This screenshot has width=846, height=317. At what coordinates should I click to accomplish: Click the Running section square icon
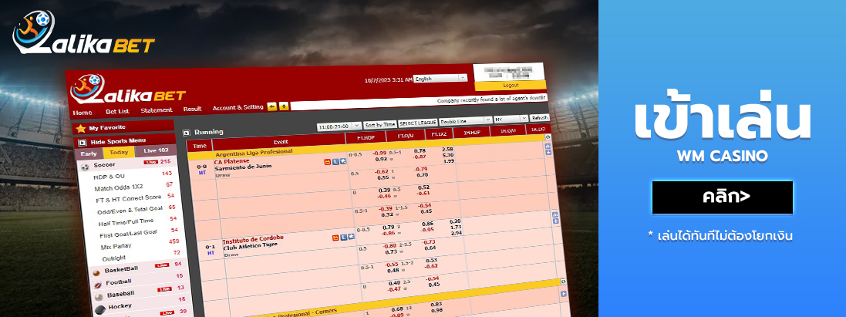(186, 133)
